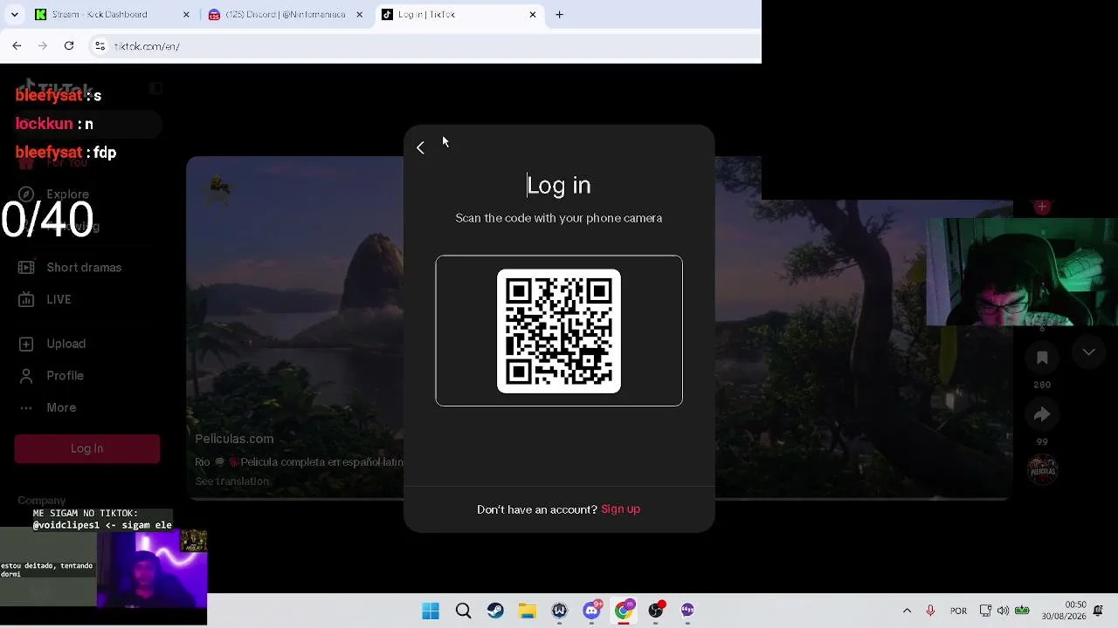Click the LIVE camera icon
The image size is (1118, 628).
[x=26, y=299]
